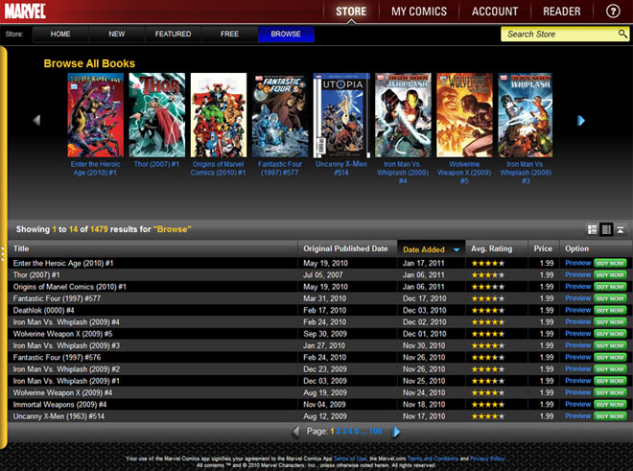633x471 pixels.
Task: Click the Marvel logo
Action: [x=25, y=11]
